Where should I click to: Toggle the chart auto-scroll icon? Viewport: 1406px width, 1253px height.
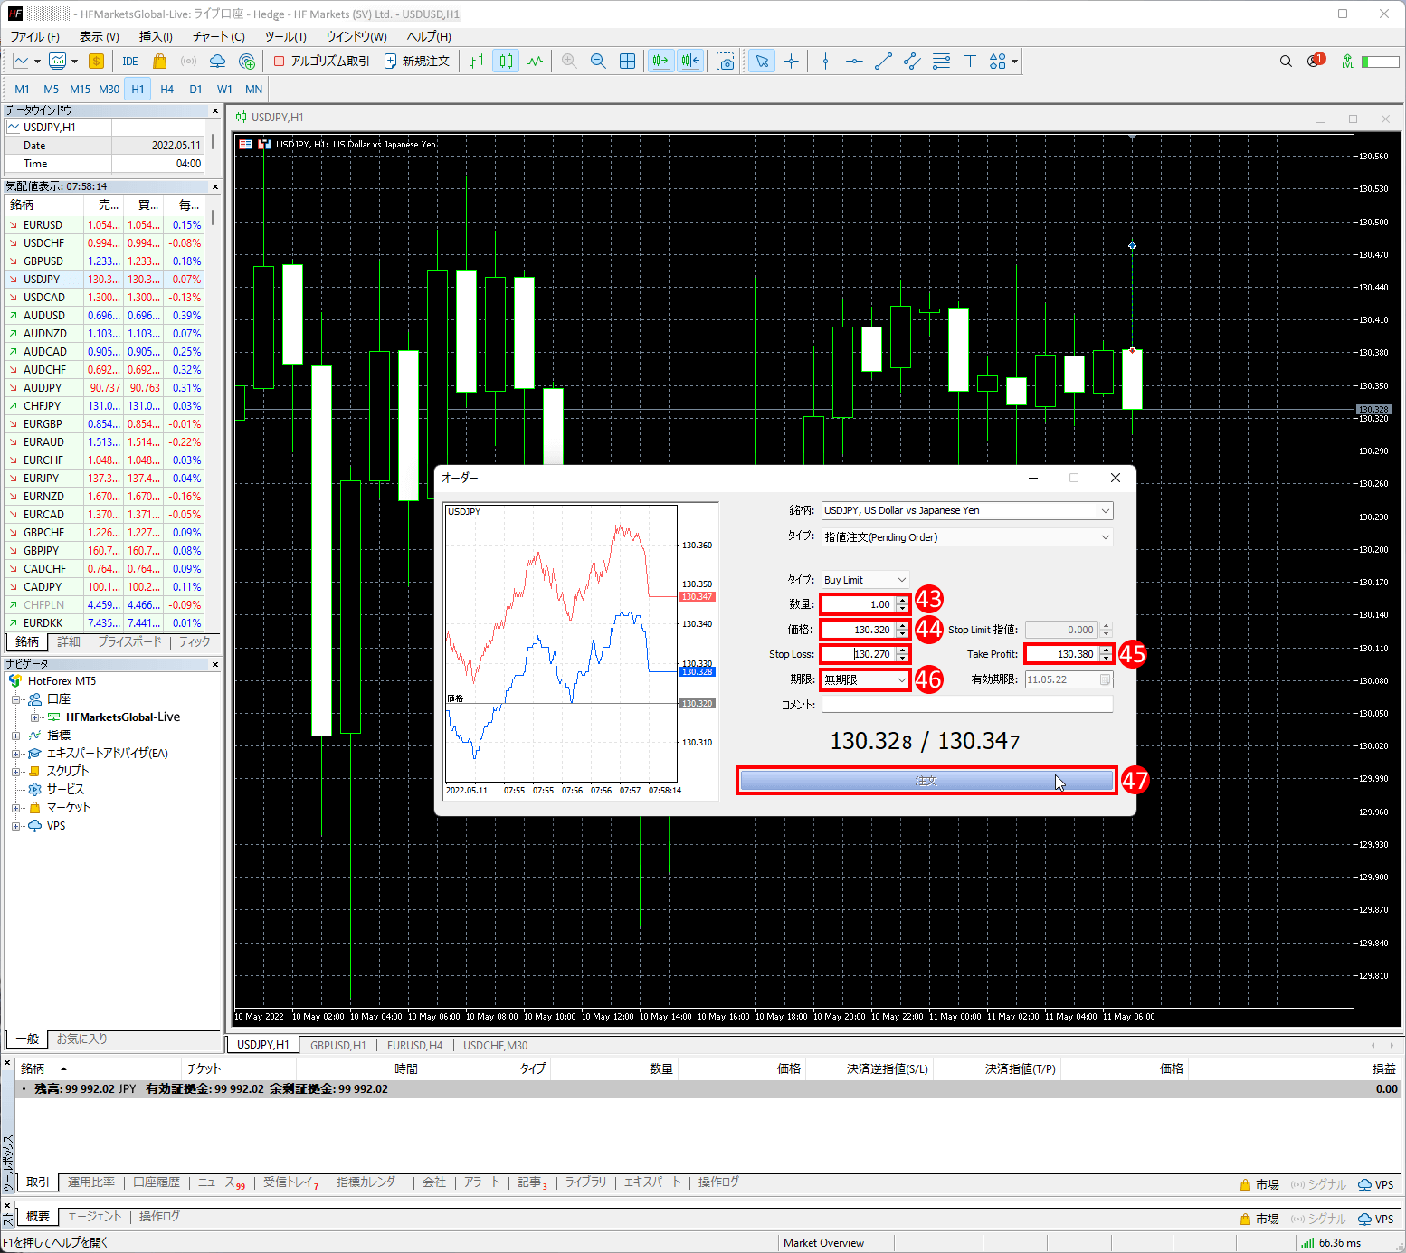[660, 62]
